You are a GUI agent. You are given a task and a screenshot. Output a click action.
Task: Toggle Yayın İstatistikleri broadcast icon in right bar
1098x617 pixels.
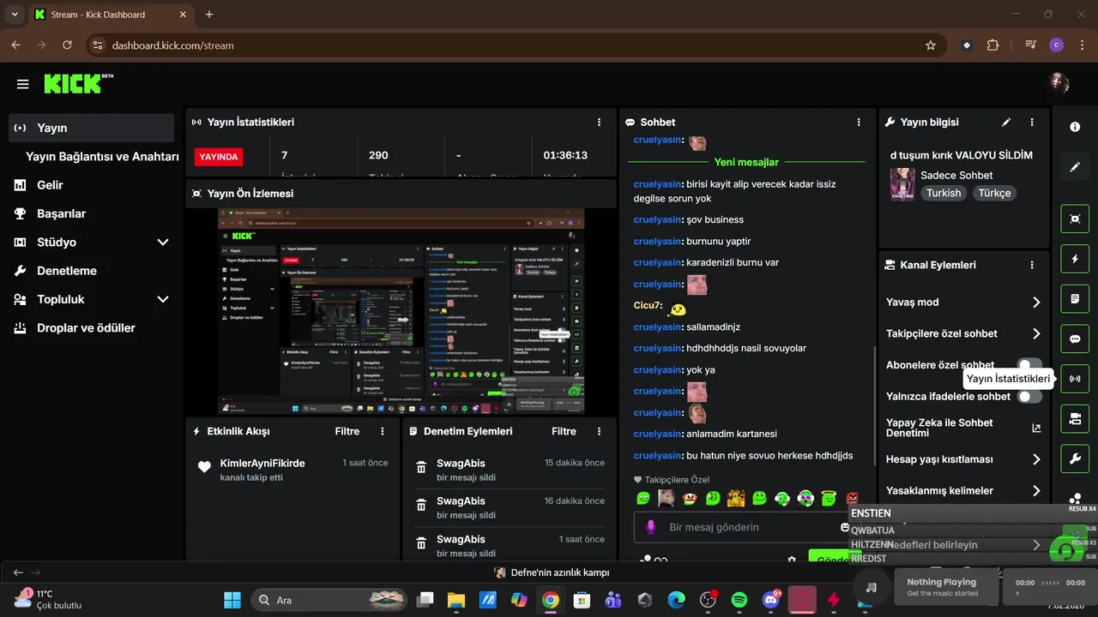(1075, 379)
